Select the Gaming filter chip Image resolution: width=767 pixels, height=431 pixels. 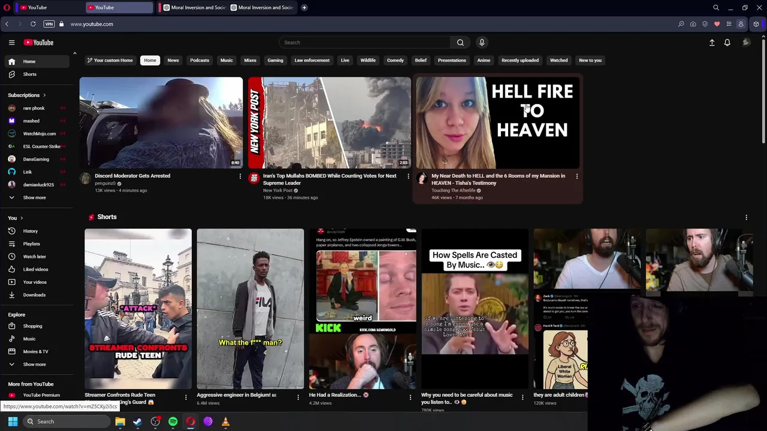coord(275,60)
